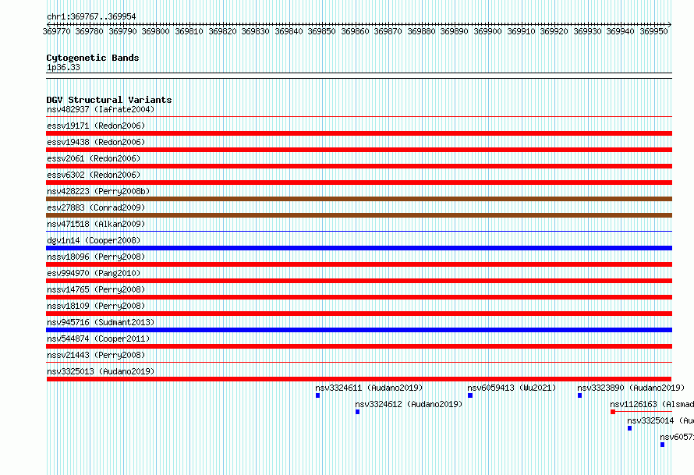
Task: Open essv6302 (Redon2006) variant details
Action: 94,175
